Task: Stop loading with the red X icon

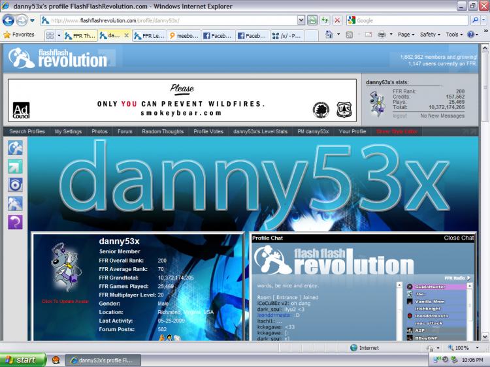Action: pyautogui.click(x=337, y=21)
